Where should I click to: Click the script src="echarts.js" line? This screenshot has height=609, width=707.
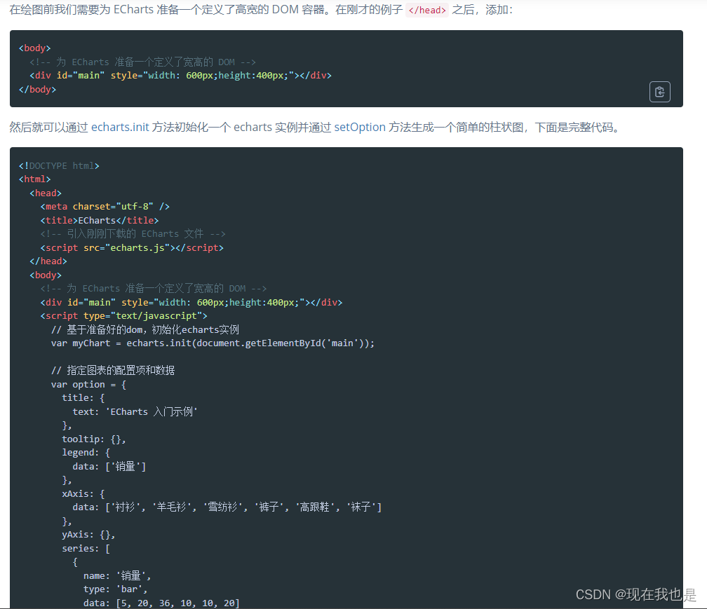tap(132, 248)
